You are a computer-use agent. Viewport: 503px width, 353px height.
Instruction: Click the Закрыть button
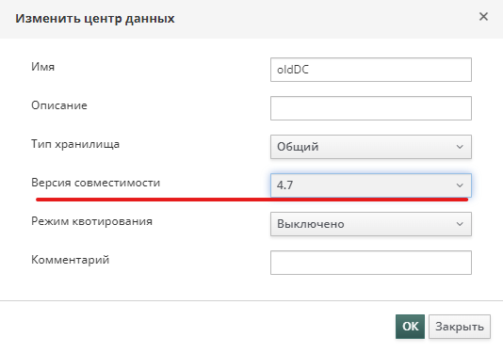coord(460,327)
